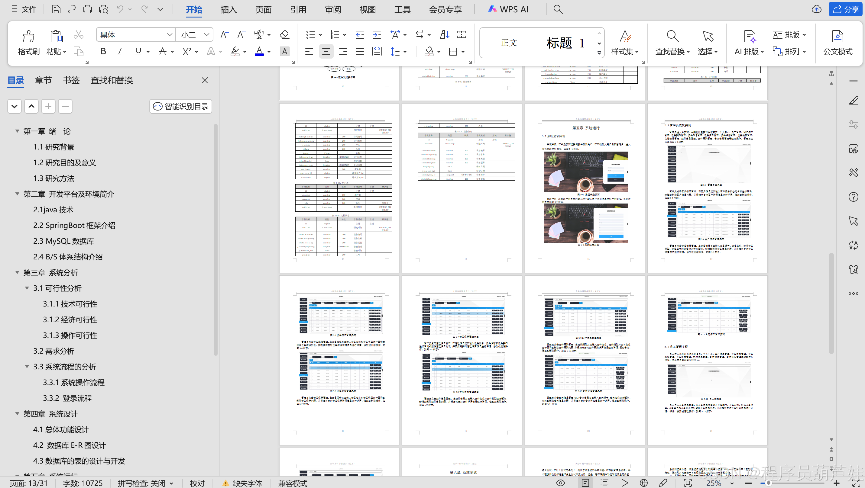Click the 智能识别目录 button
The width and height of the screenshot is (865, 488).
(181, 106)
